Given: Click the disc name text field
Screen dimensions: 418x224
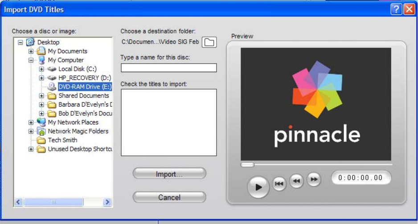Looking at the screenshot, I should pos(169,68).
